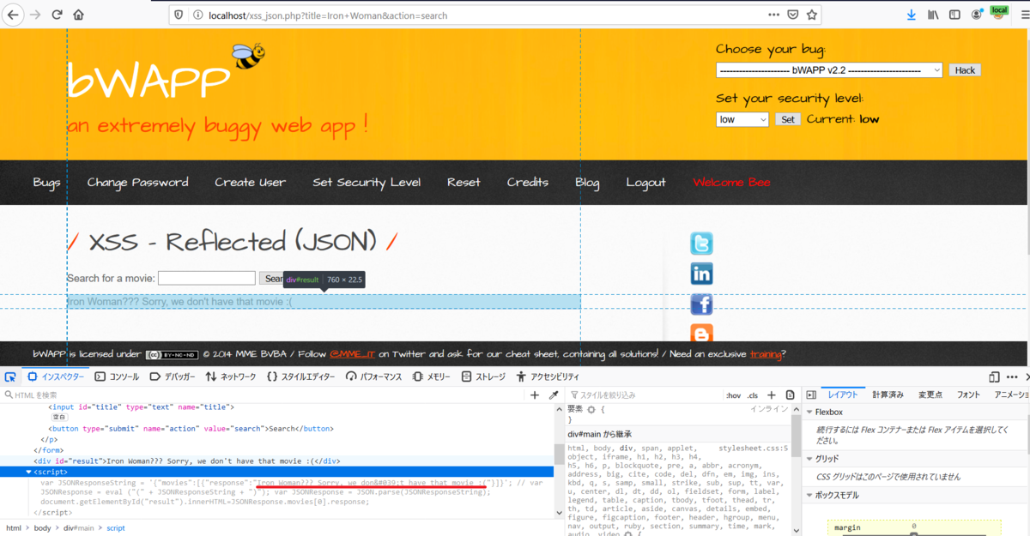Open the 計算済み sidebar tab
The image size is (1030, 536).
coord(888,394)
